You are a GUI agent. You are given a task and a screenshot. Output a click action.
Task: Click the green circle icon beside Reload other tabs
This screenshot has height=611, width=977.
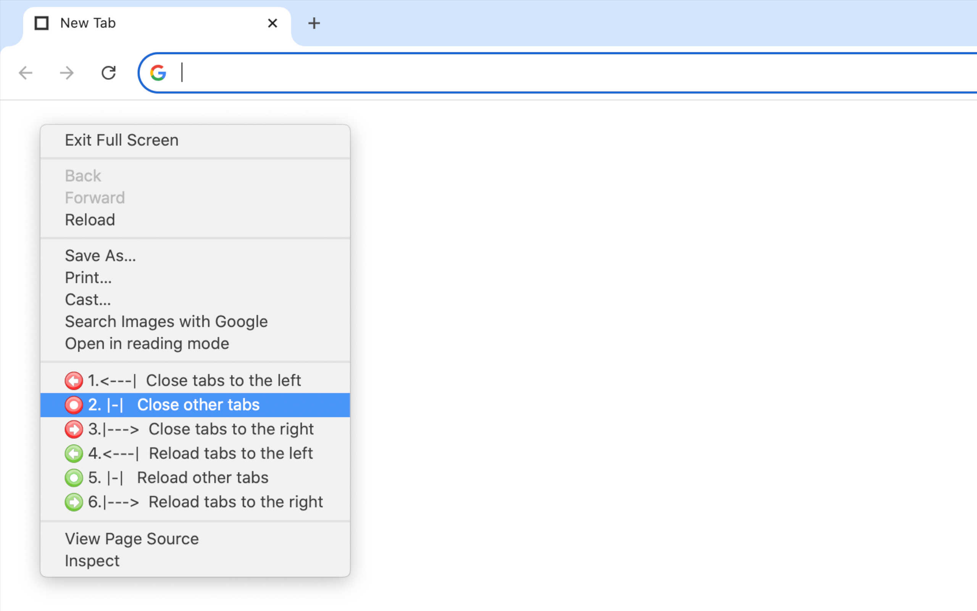pyautogui.click(x=74, y=477)
